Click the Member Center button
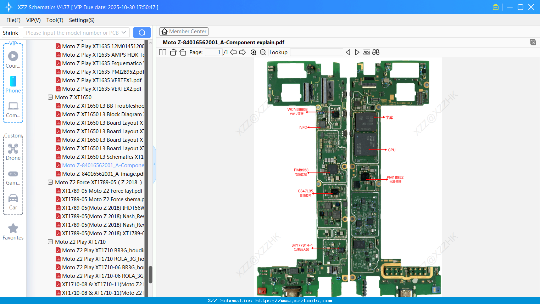Image resolution: width=540 pixels, height=304 pixels. 184,32
